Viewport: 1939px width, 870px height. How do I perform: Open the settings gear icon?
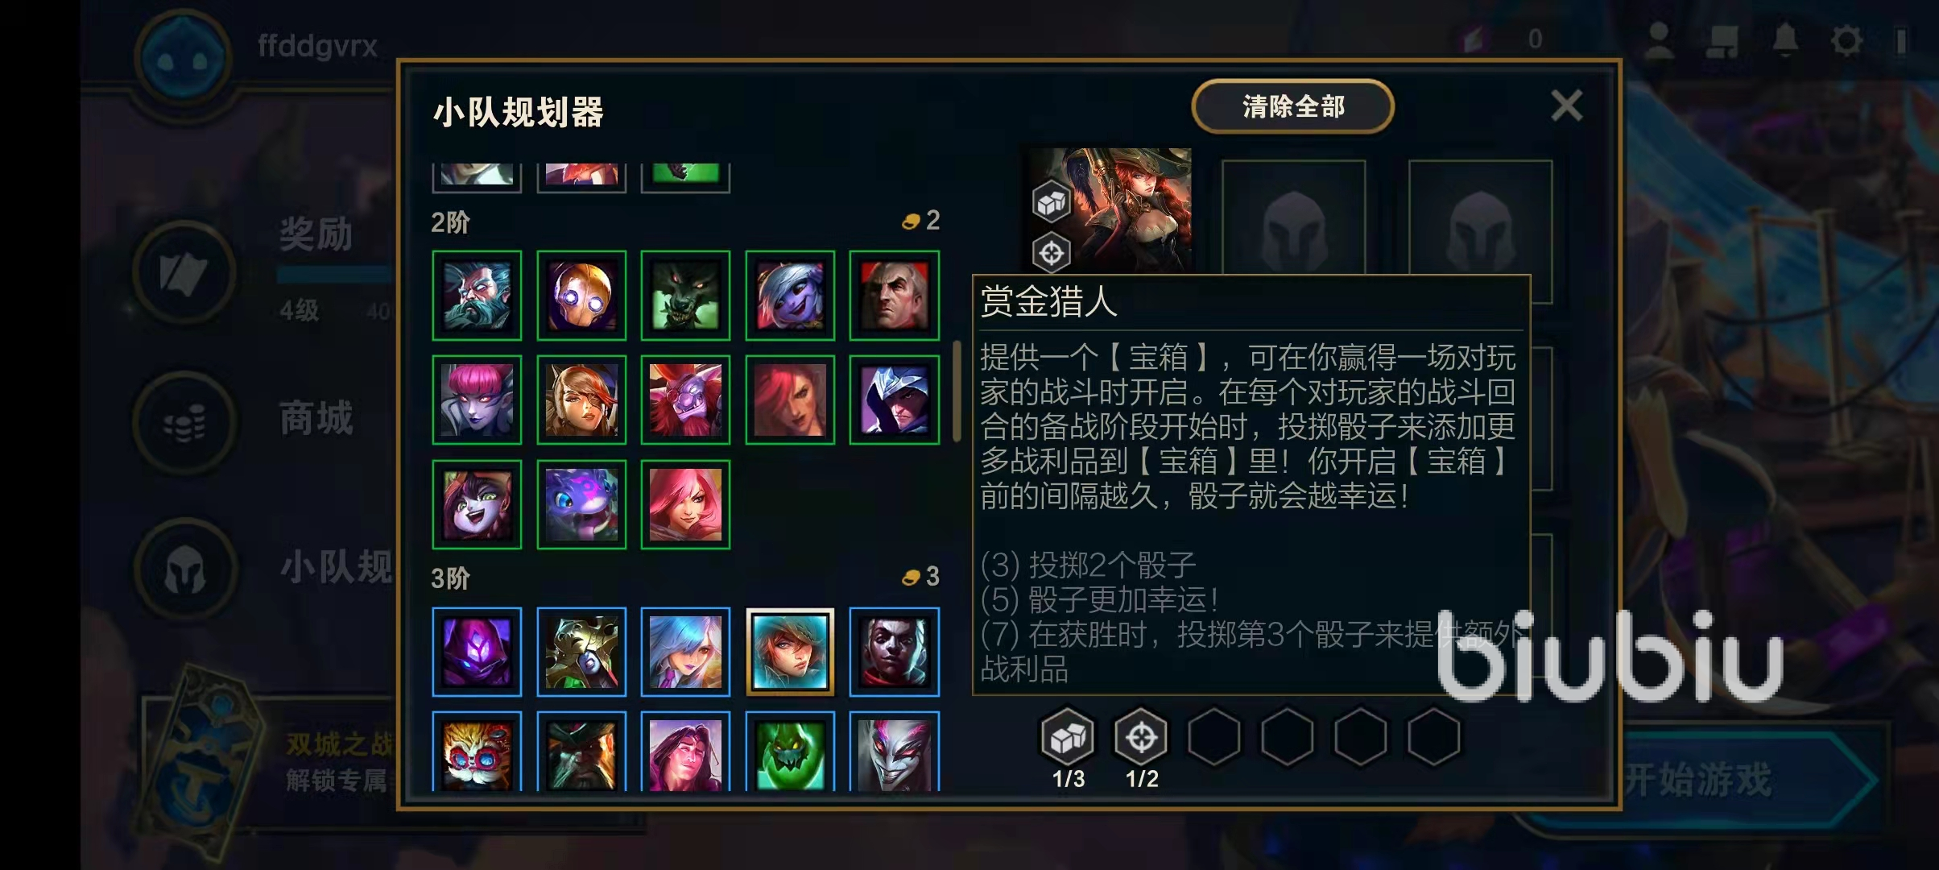point(1846,39)
